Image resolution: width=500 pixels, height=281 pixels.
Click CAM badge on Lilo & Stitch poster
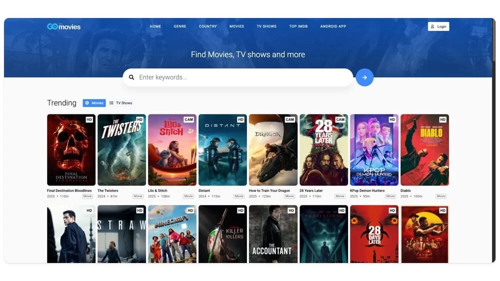pos(189,119)
